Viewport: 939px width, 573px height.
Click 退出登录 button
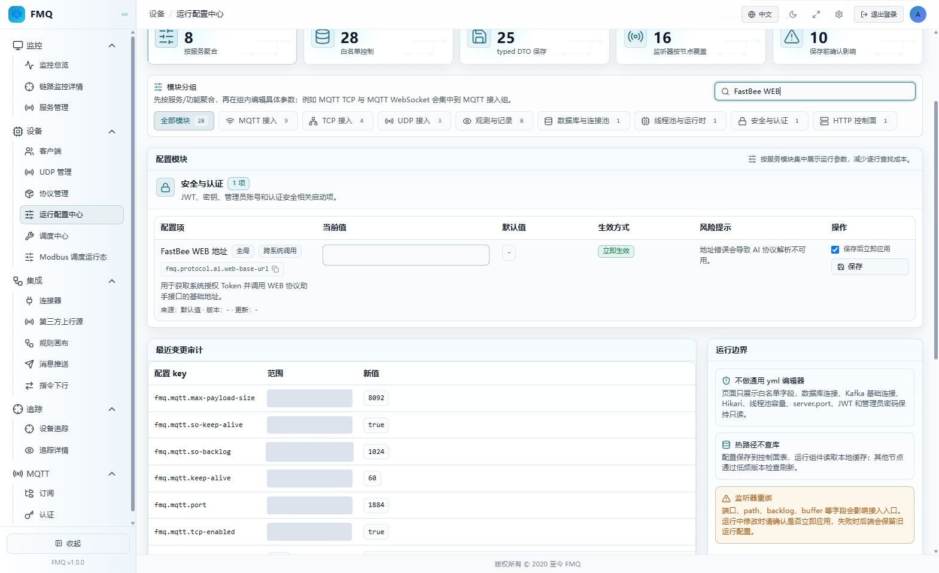879,14
